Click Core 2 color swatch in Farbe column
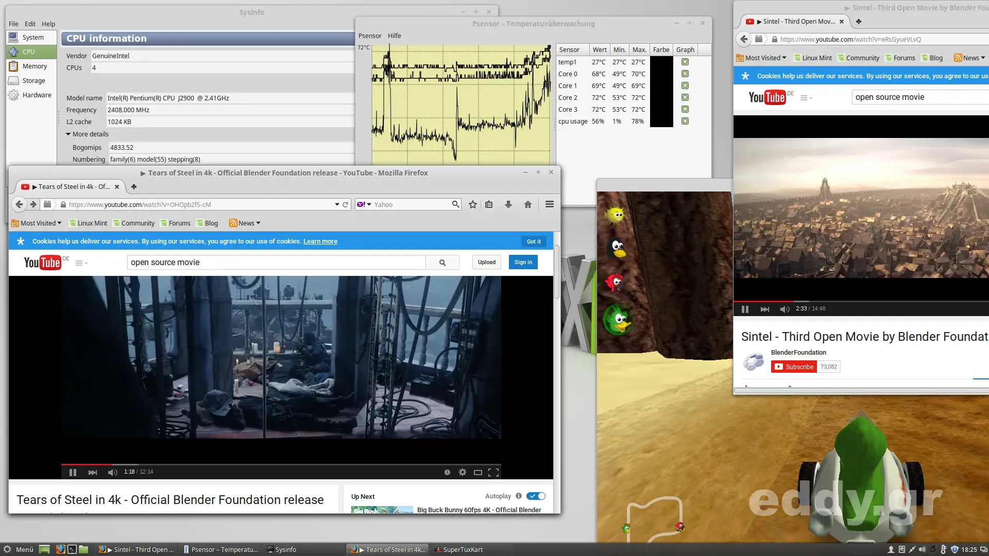989x556 pixels. pyautogui.click(x=661, y=97)
